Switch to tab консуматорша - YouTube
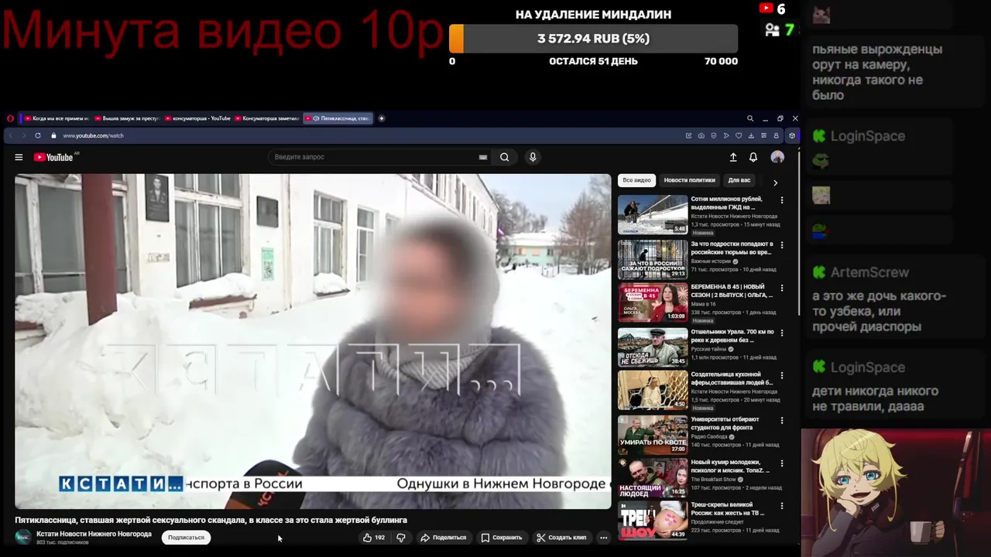 pyautogui.click(x=197, y=118)
